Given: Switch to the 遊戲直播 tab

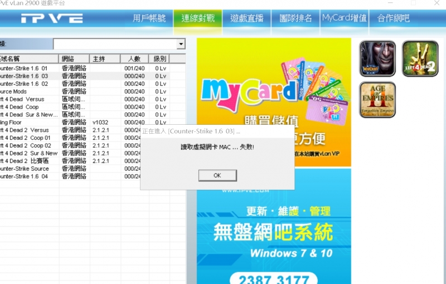Looking at the screenshot, I should point(246,18).
